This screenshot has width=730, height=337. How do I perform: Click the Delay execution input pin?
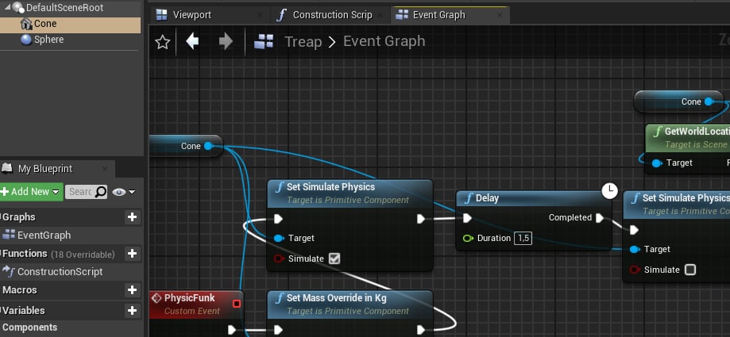coord(467,218)
